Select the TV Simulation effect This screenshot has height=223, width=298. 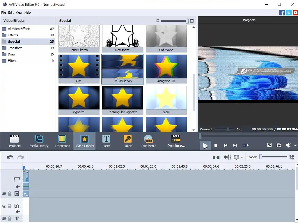[123, 69]
